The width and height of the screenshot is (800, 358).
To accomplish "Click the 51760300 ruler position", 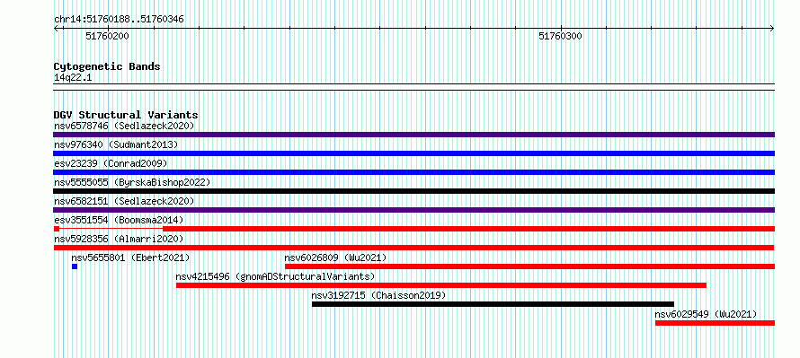I will click(x=560, y=36).
